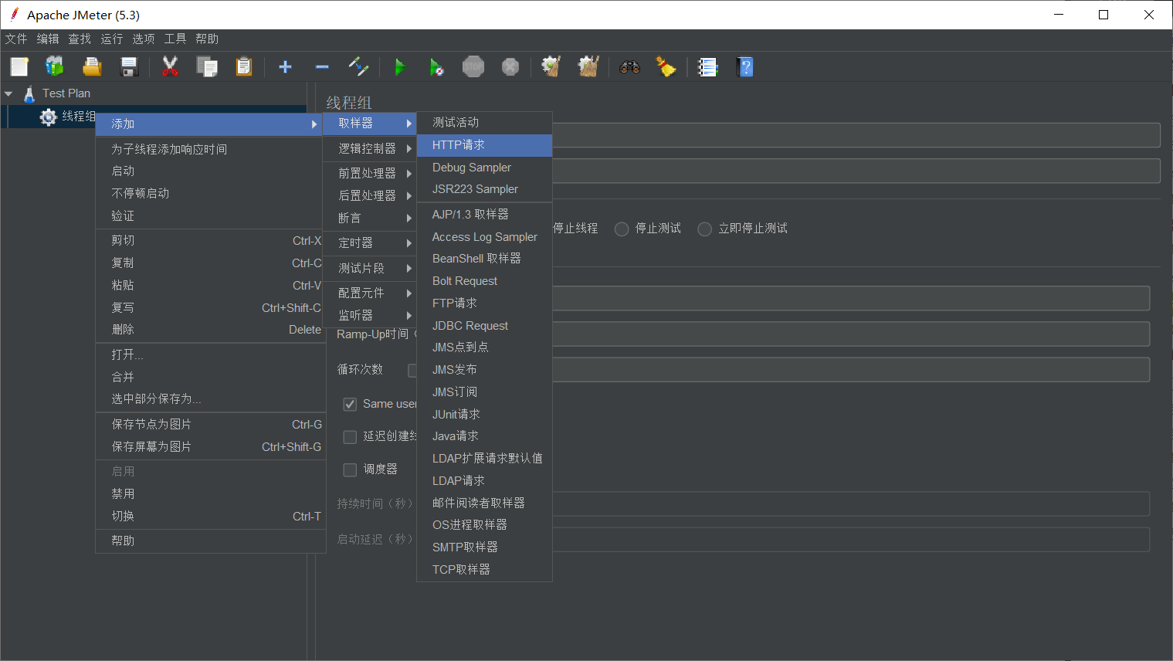This screenshot has width=1173, height=661.
Task: Choose 测试活动 sampler entry
Action: point(484,123)
